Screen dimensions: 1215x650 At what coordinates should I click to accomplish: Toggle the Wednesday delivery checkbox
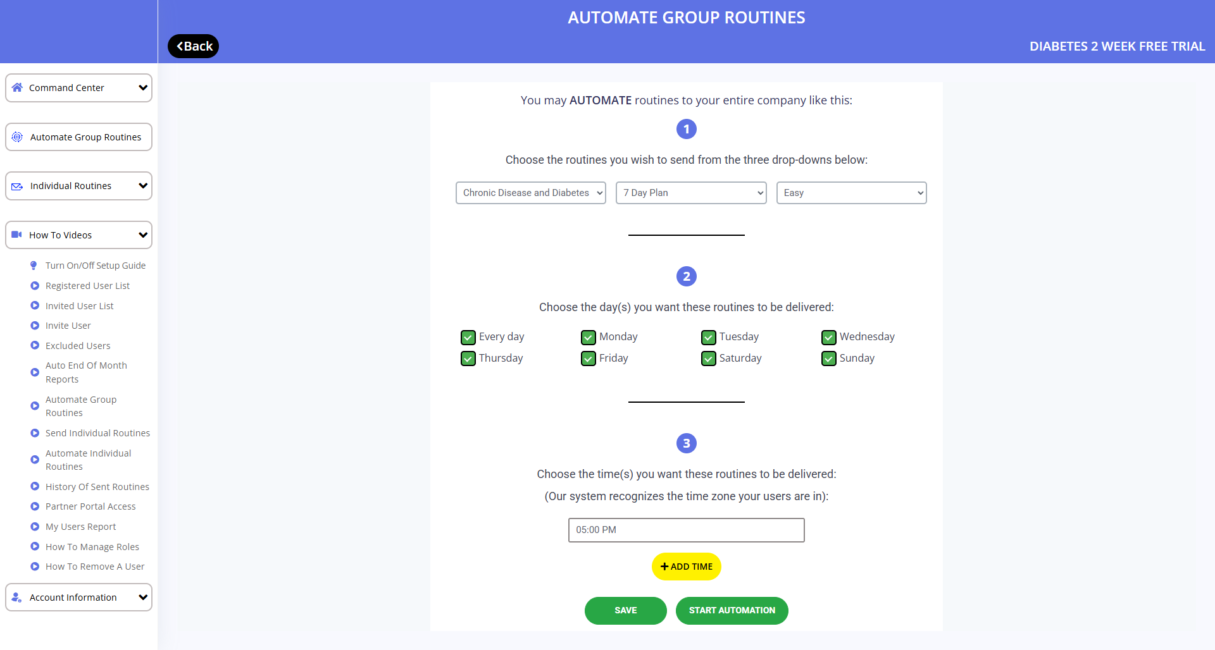pos(829,337)
